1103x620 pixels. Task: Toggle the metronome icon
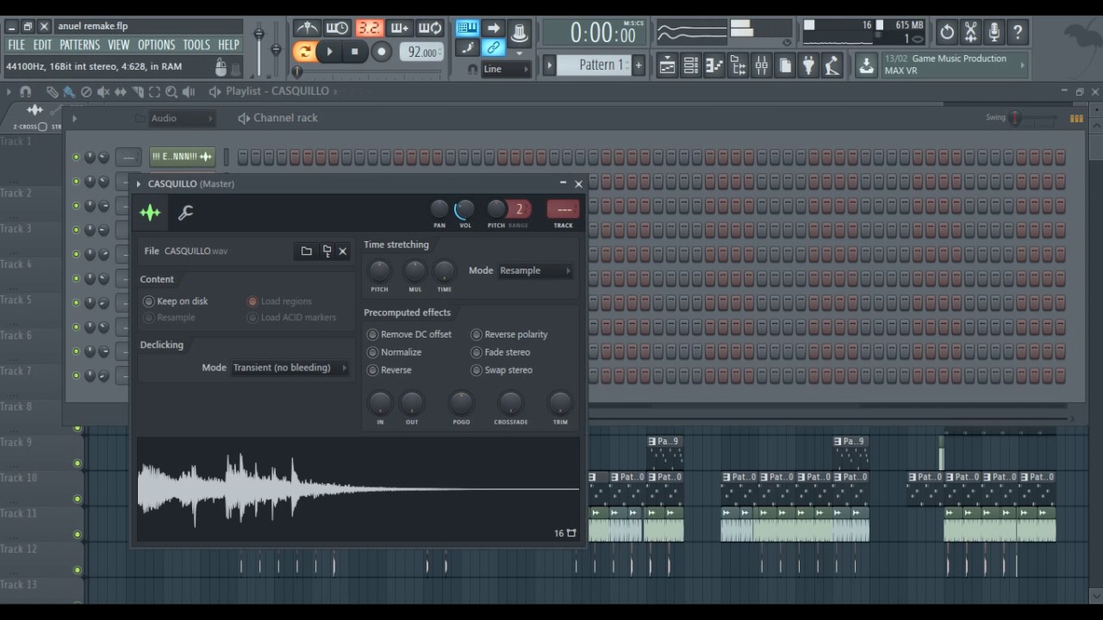[306, 28]
